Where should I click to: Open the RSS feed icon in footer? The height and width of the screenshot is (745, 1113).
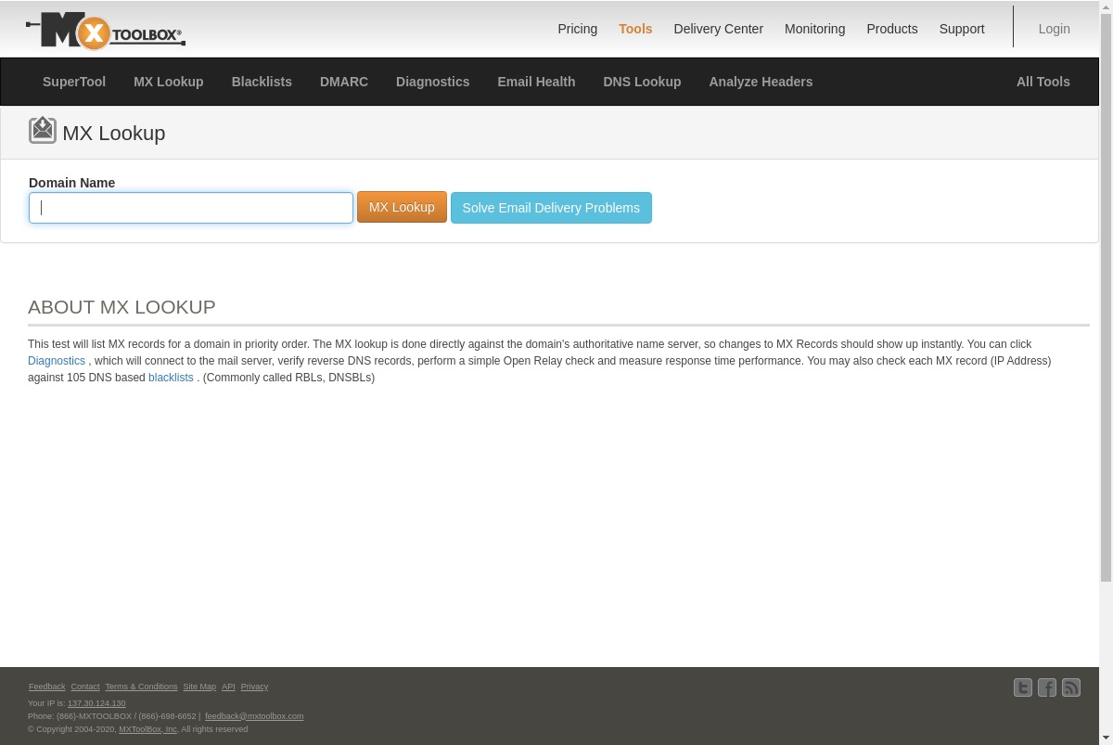click(x=1071, y=687)
